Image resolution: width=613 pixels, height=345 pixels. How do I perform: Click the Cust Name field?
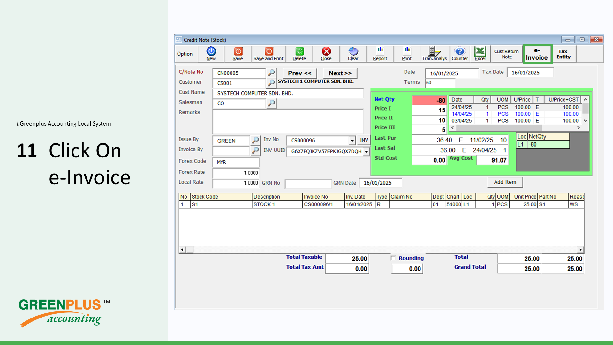pos(288,93)
